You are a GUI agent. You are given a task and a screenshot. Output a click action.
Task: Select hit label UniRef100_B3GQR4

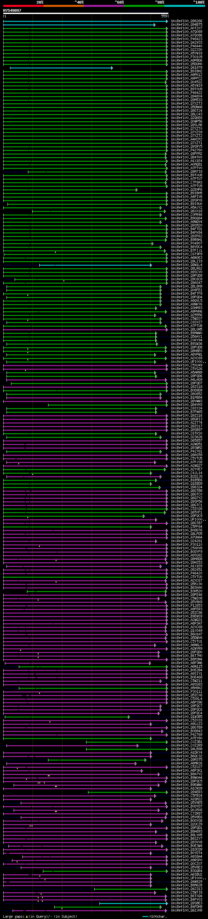[x=186, y=870]
